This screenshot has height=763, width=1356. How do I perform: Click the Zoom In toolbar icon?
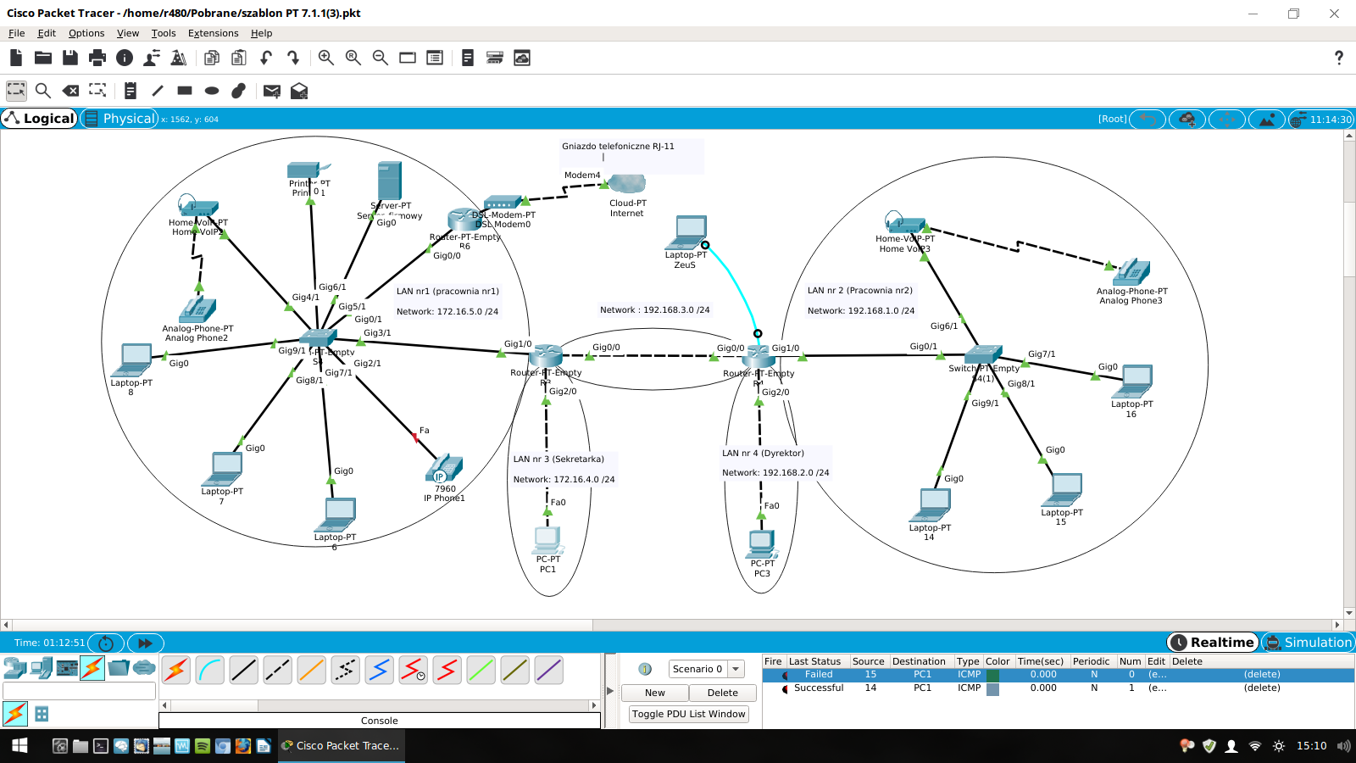coord(325,58)
